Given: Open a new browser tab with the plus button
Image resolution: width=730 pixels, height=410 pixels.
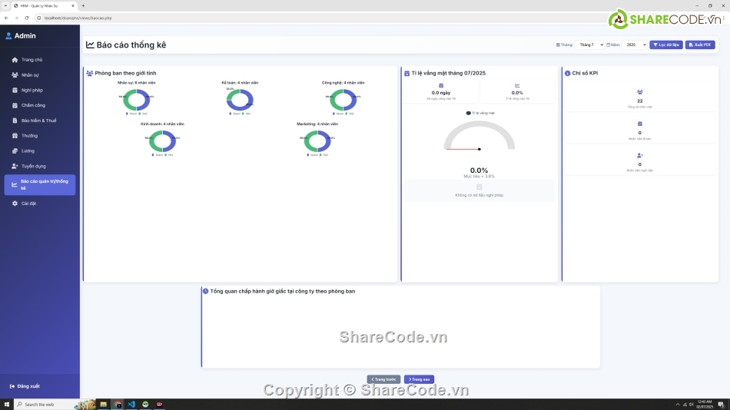Looking at the screenshot, I should (83, 5).
